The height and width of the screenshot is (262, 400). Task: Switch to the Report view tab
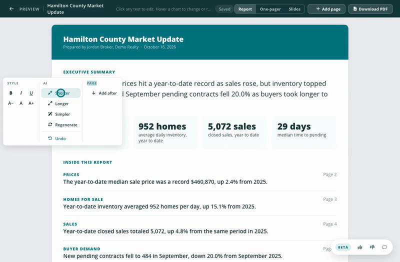(x=245, y=9)
